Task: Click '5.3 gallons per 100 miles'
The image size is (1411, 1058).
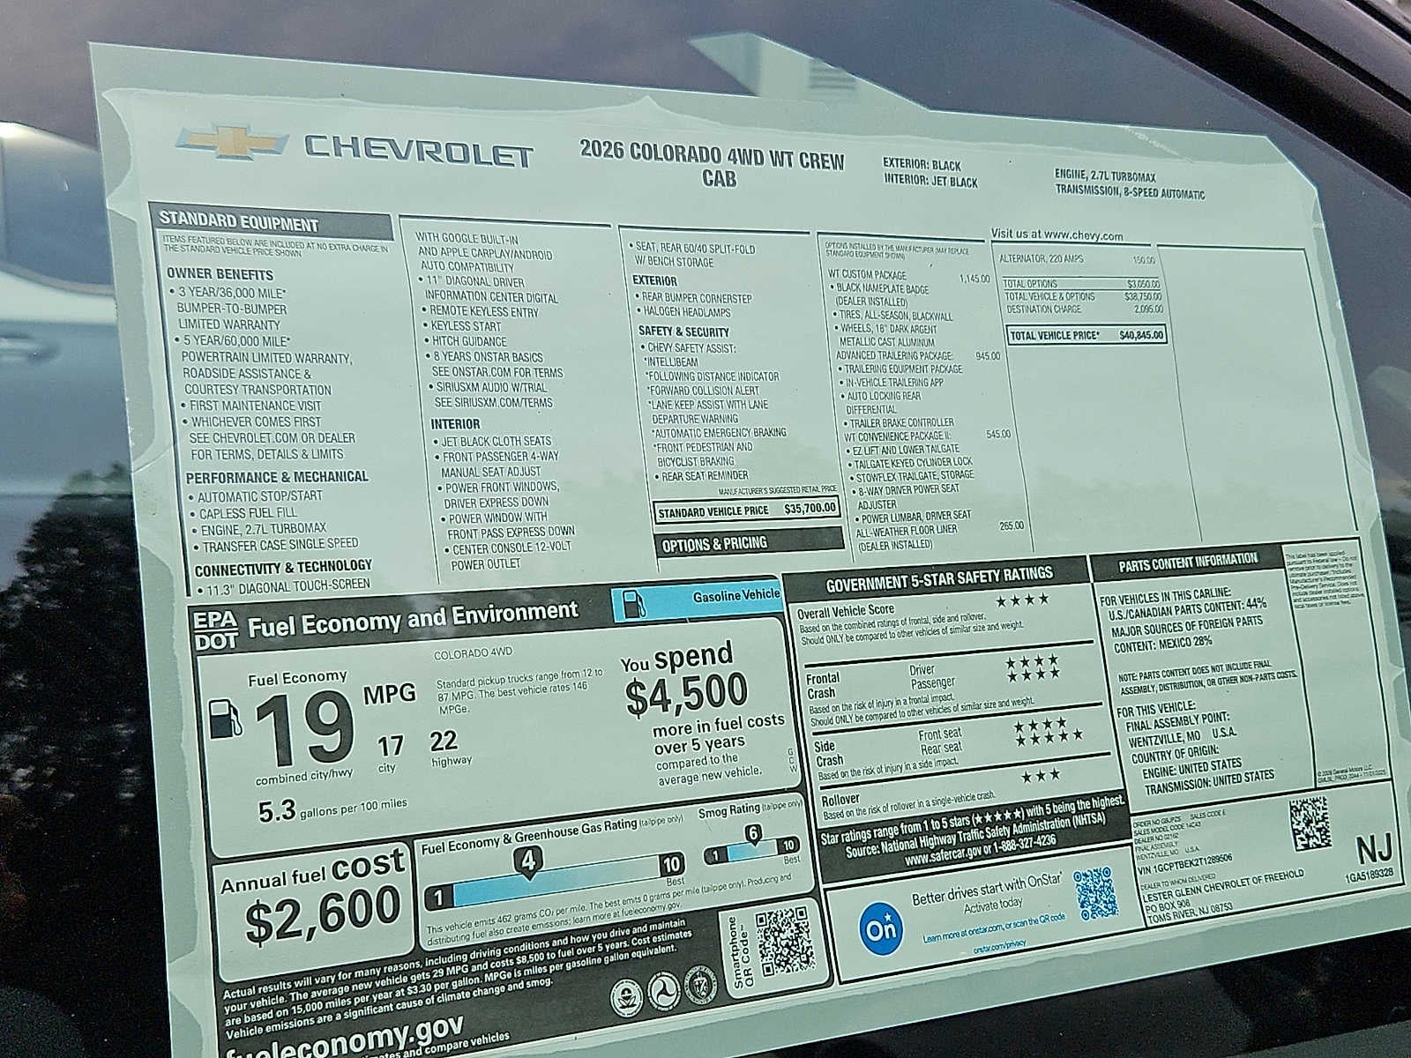Action: (x=332, y=806)
